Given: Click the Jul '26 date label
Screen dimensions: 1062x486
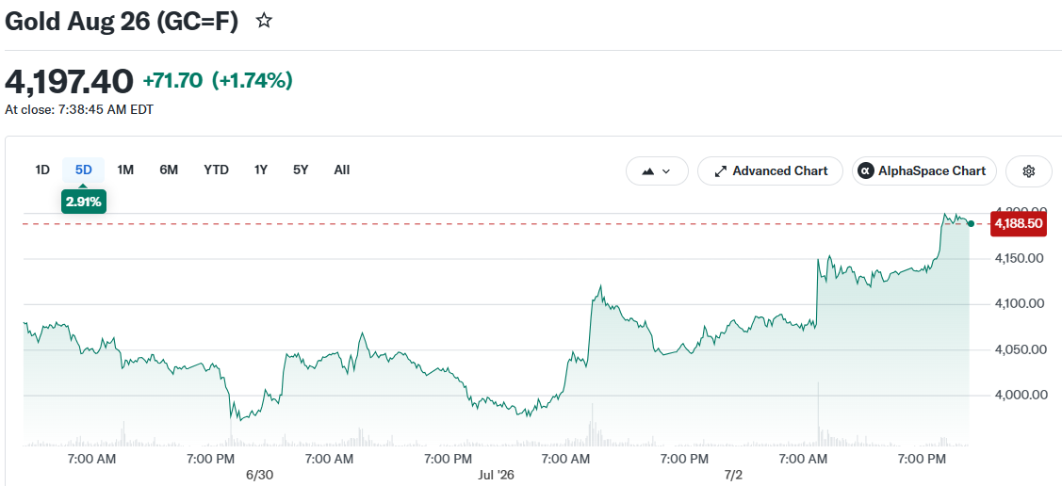Looking at the screenshot, I should [497, 476].
